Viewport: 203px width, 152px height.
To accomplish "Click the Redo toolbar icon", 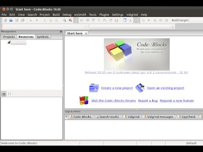I will pos(37,20).
